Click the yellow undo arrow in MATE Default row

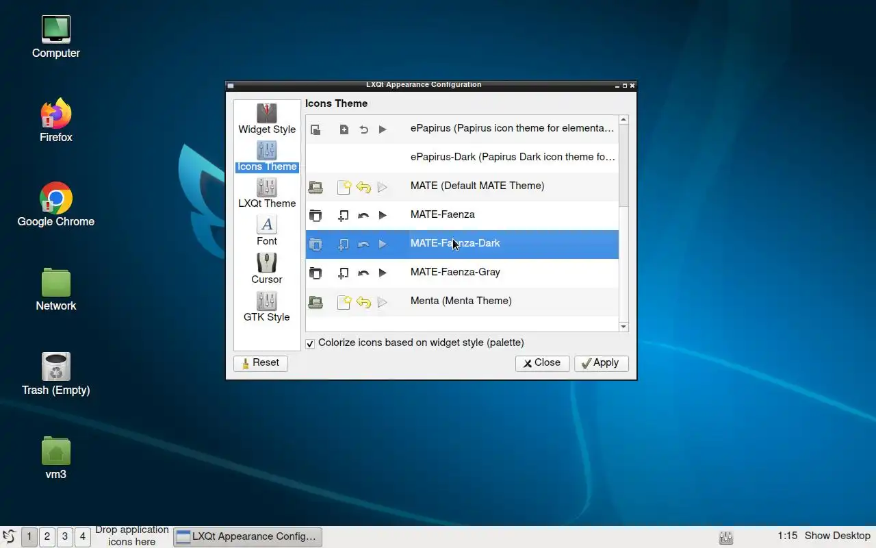(363, 186)
